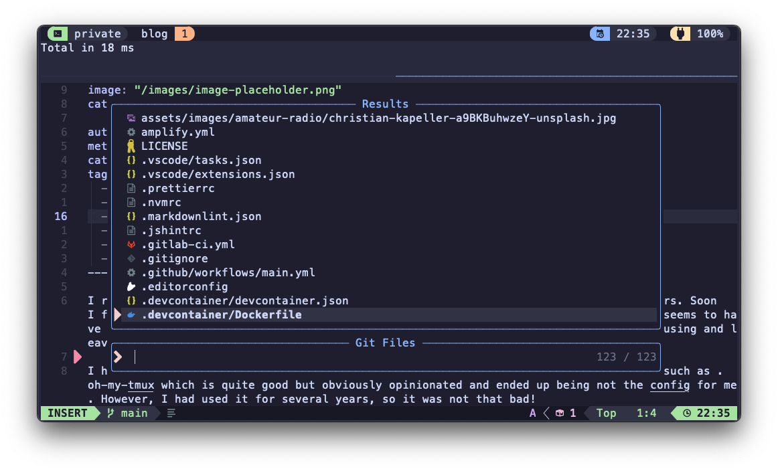Screen dimensions: 778x471
Task: Open the highlighted .devcontainer/Dockerfile result
Action: 222,315
